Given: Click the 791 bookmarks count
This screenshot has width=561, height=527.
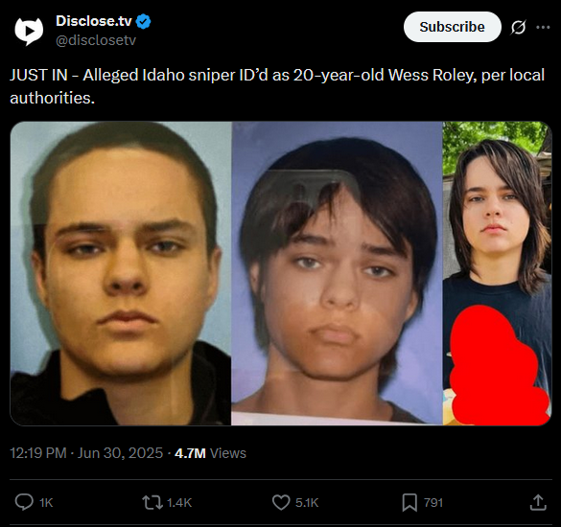Looking at the screenshot, I should point(433,503).
